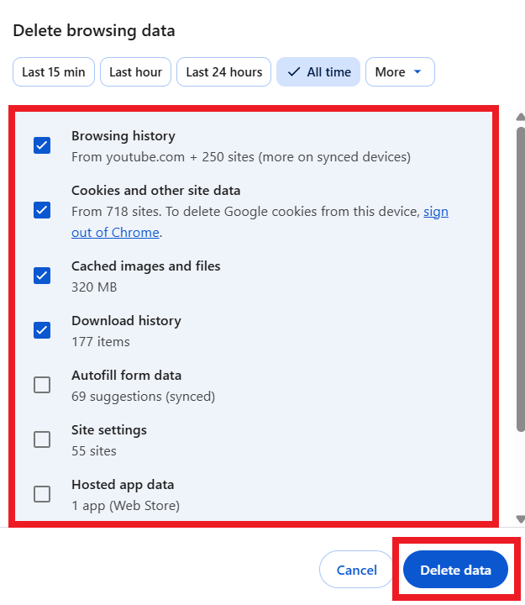Choose the Last hour time range
Screen dimensions: 525x605
136,72
